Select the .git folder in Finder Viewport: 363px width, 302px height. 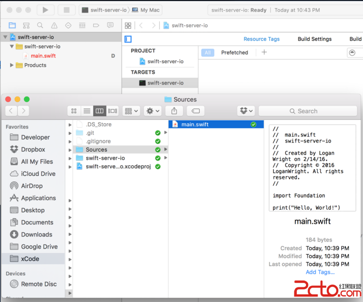(120, 133)
